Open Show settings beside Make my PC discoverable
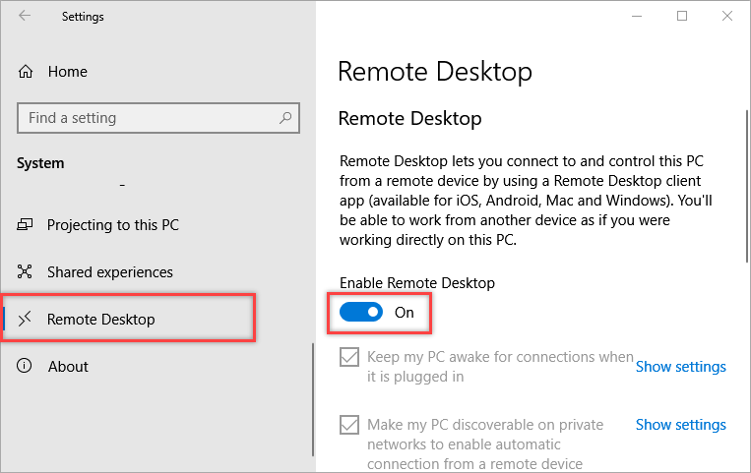 click(680, 425)
